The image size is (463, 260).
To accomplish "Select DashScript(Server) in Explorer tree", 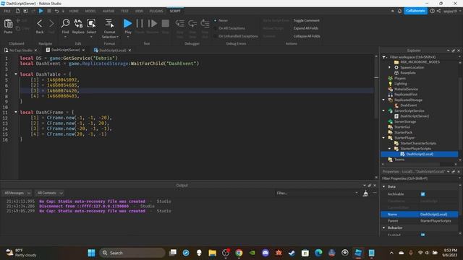I will point(415,116).
